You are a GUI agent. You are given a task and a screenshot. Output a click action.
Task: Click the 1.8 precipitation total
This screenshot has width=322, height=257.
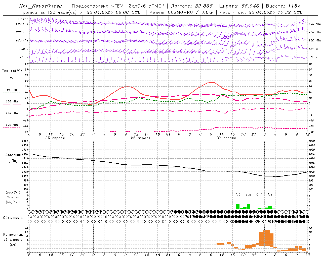pos(249,195)
